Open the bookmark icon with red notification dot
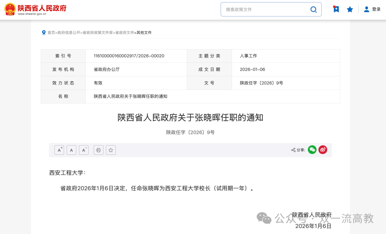The width and height of the screenshot is (386, 234). (x=336, y=9)
